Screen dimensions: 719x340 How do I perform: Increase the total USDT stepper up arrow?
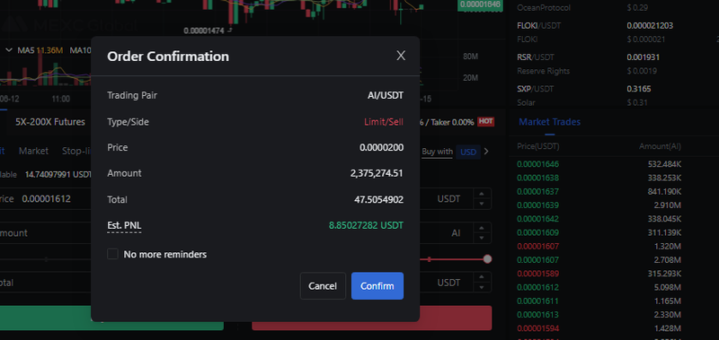[x=482, y=278]
